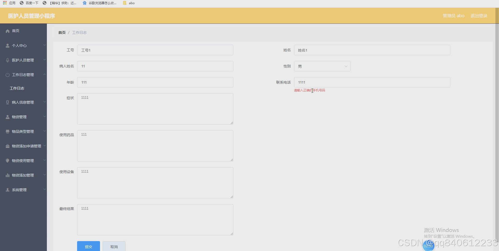499x251 pixels.
Task: Expand the 个人中心 menu chevron
Action: tap(45, 45)
